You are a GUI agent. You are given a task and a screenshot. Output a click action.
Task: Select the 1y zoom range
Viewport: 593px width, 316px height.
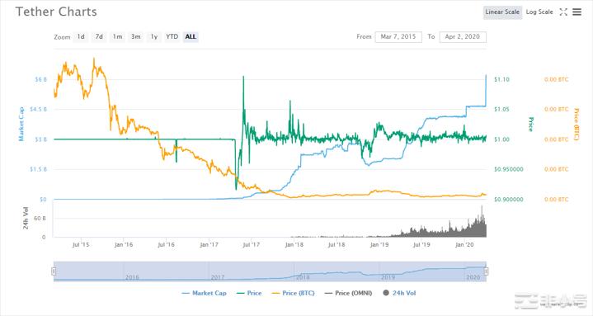[154, 36]
